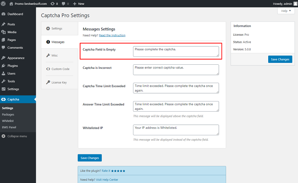
Task: Click the Status: Active text
Action: click(x=242, y=42)
